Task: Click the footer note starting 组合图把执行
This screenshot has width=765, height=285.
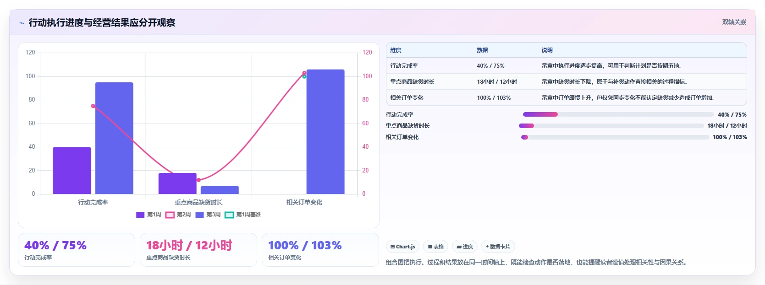Action: pos(537,263)
